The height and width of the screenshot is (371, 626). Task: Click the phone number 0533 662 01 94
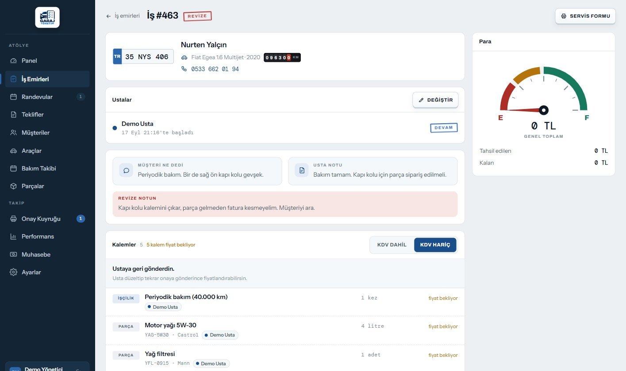pos(215,69)
